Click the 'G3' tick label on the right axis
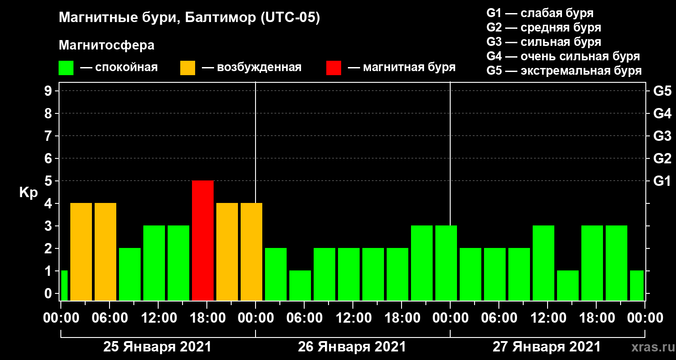Viewport: 676px width, 360px height. (662, 136)
